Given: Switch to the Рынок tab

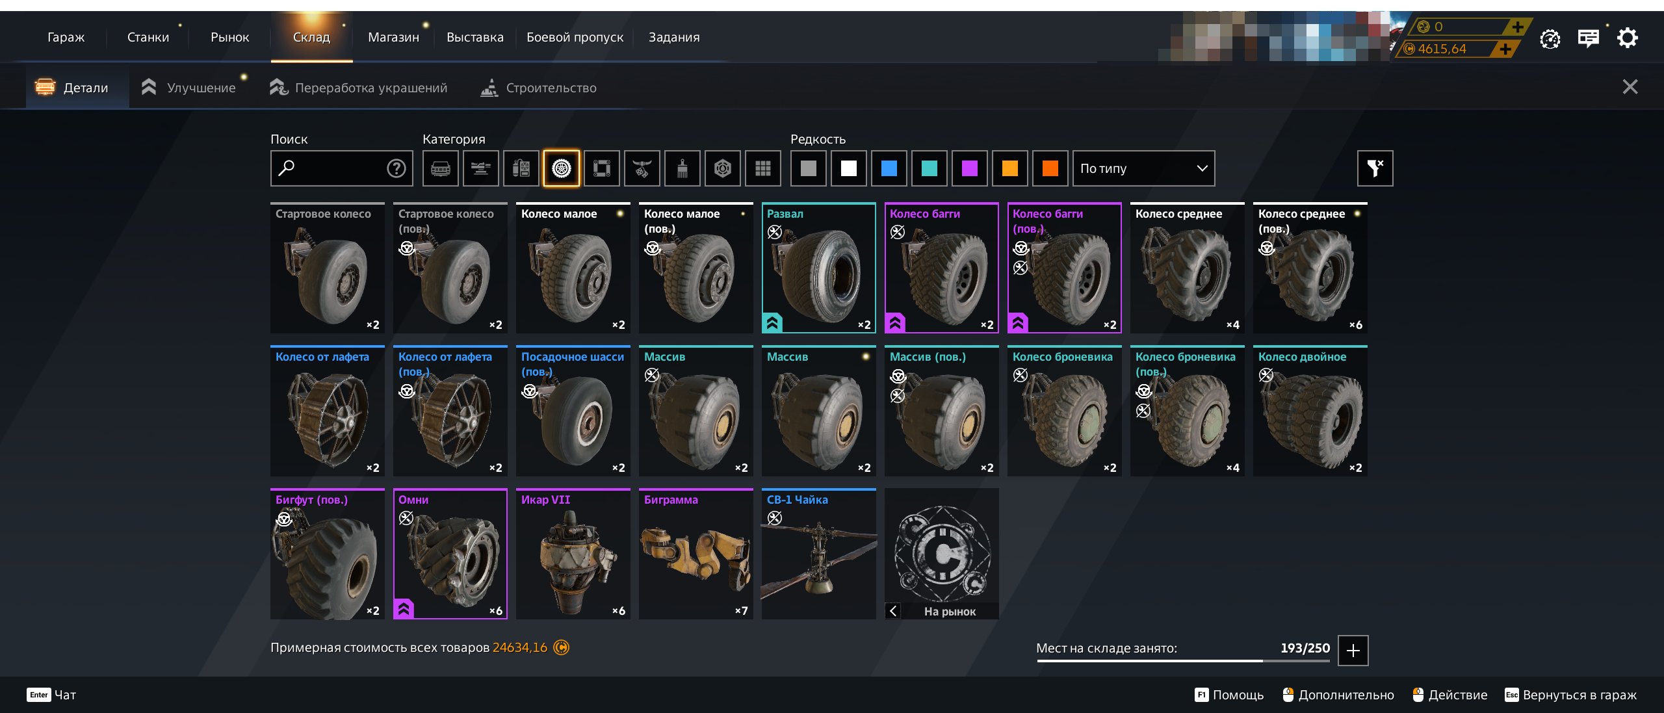Looking at the screenshot, I should [229, 38].
